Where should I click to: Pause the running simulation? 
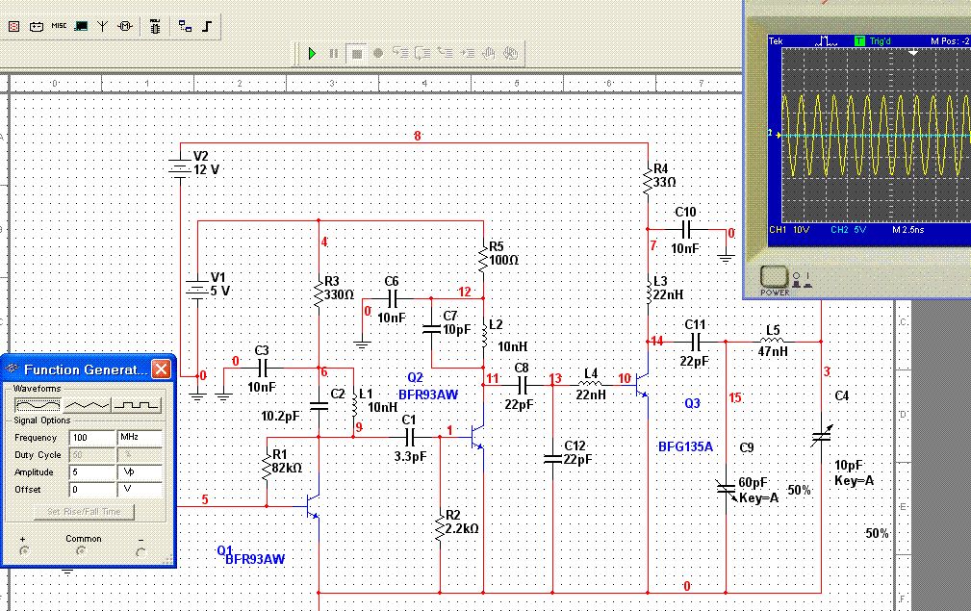(x=334, y=54)
